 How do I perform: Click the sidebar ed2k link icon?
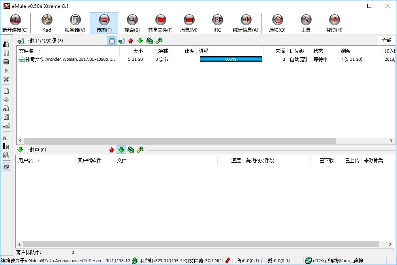click(x=6, y=126)
